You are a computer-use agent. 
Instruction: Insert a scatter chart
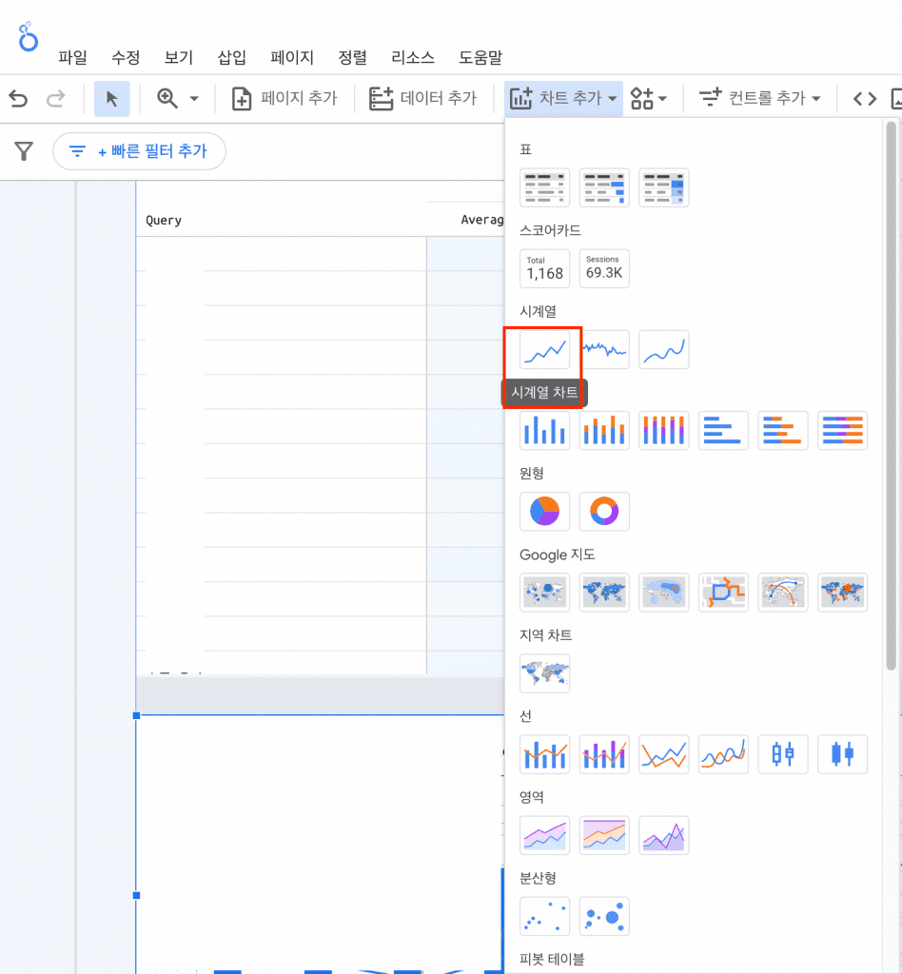coord(545,916)
